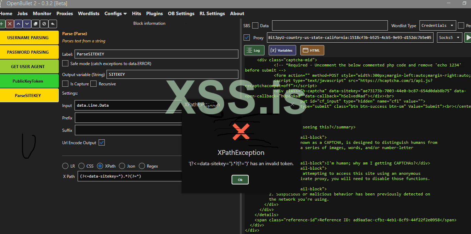Toggle the Safe mode checkbox
The height and width of the screenshot is (234, 471).
coord(65,63)
